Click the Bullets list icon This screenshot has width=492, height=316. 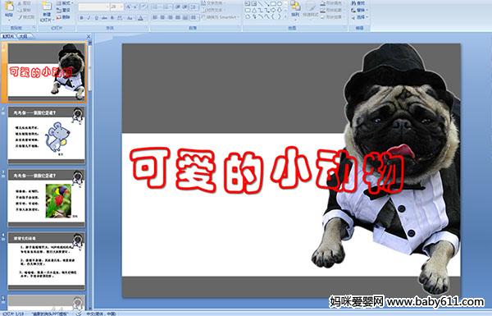tap(156, 7)
